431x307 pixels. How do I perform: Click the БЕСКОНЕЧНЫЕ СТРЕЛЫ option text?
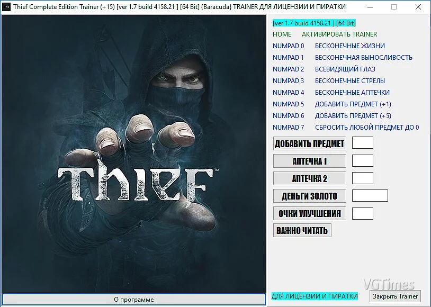(350, 81)
